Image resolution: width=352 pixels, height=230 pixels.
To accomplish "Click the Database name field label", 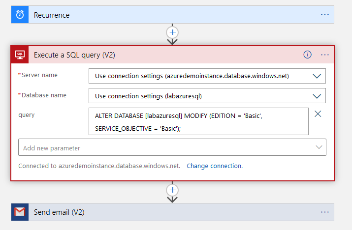I will click(x=43, y=95).
